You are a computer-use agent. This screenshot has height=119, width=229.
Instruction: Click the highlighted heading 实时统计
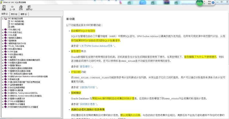76,93
